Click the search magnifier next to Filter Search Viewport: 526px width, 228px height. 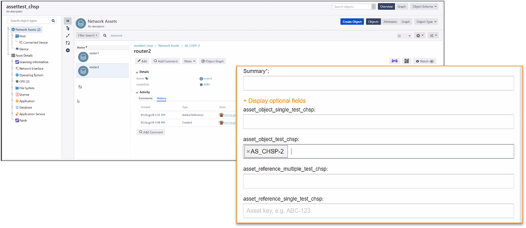click(105, 35)
